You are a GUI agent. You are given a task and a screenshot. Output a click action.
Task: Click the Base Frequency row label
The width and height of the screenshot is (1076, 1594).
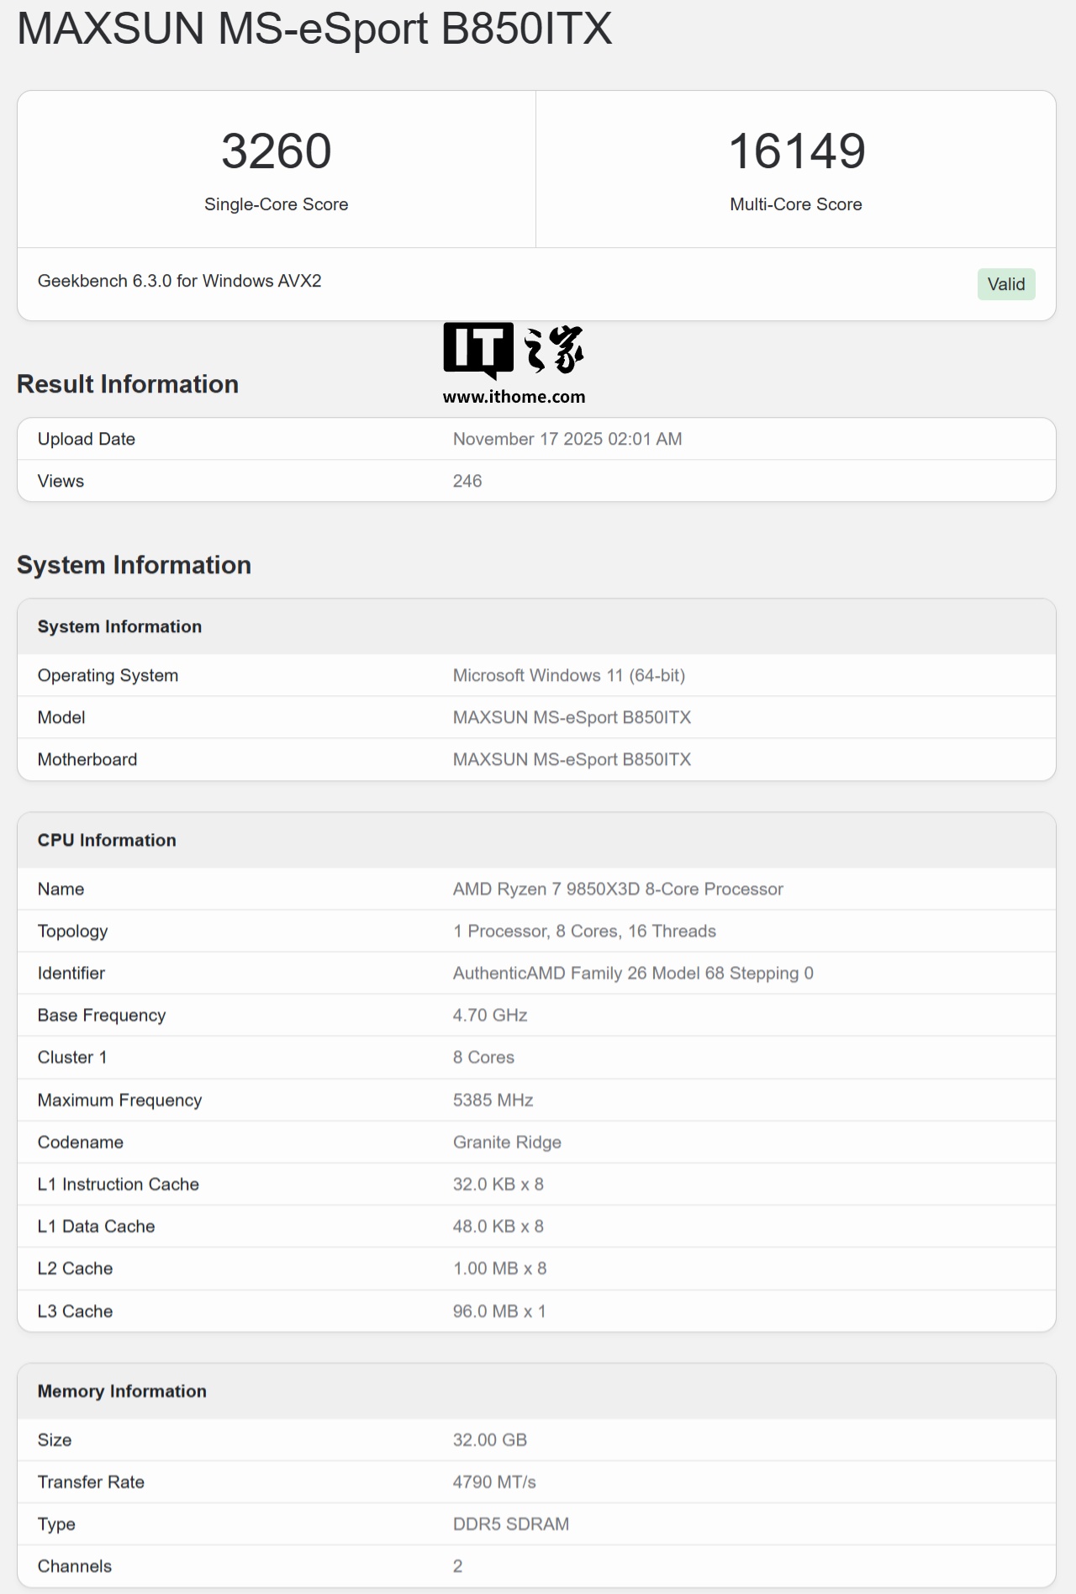coord(102,1015)
